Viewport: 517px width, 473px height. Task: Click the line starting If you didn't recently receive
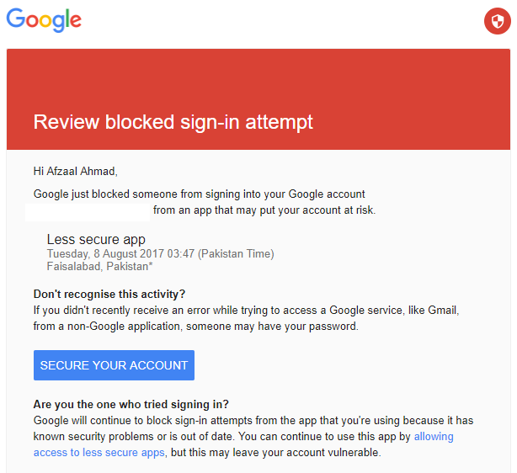click(x=246, y=310)
